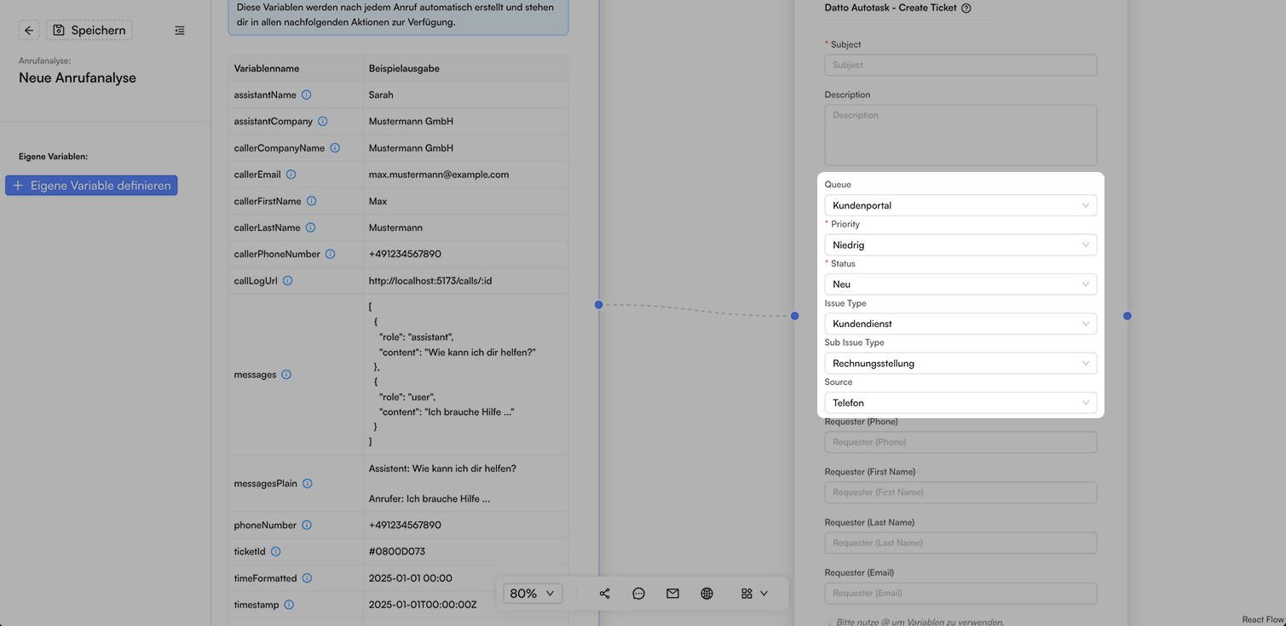The height and width of the screenshot is (626, 1286).
Task: Click info icon next to callerLastName
Action: pos(310,227)
